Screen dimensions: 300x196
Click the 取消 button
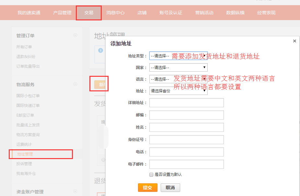coord(170,188)
